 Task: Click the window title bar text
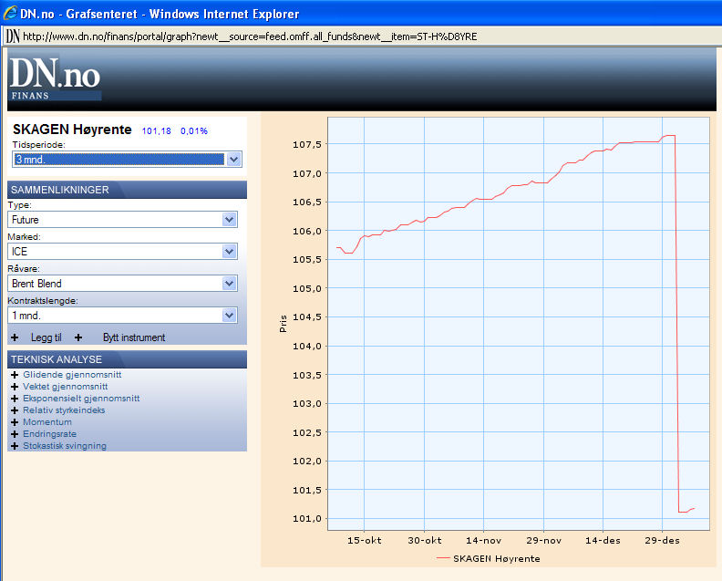[x=160, y=14]
